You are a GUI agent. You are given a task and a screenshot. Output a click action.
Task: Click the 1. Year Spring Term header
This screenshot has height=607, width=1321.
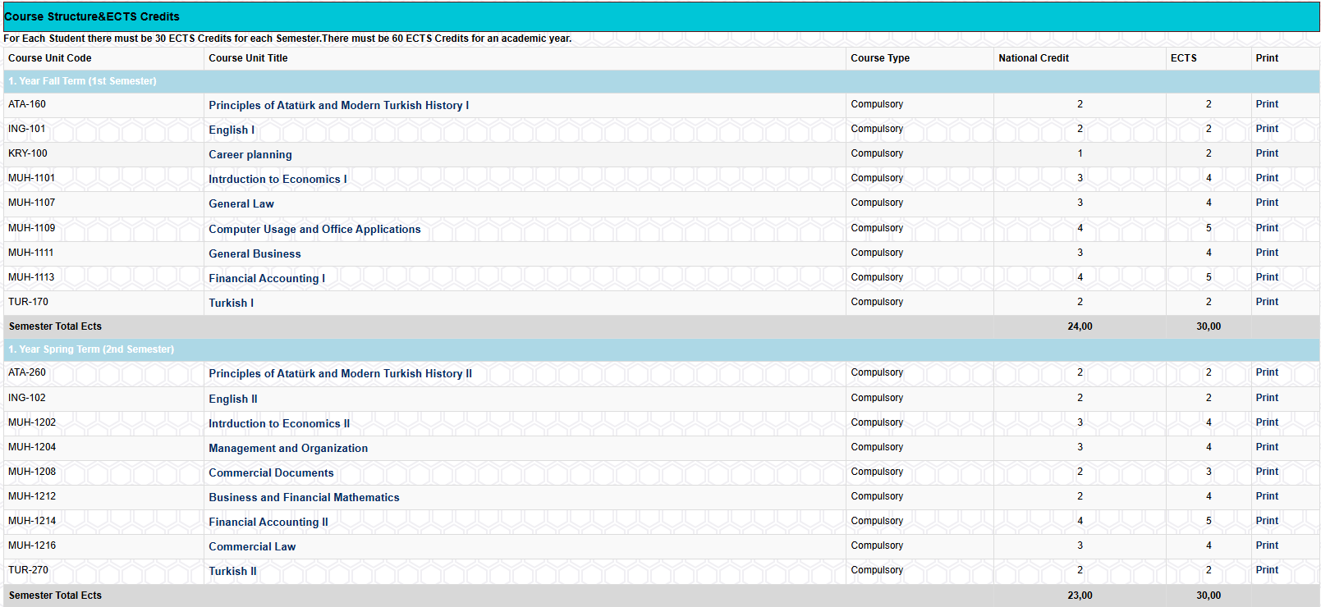pyautogui.click(x=91, y=349)
